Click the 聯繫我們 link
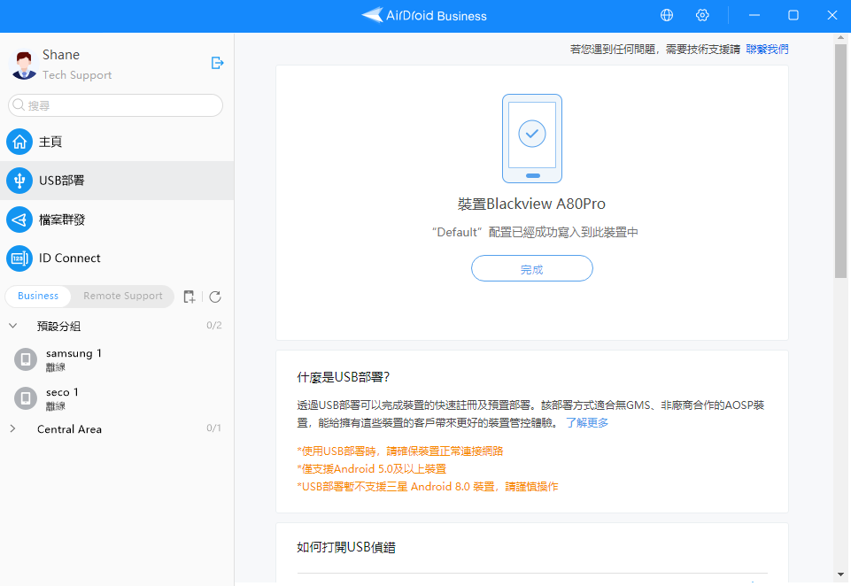Viewport: 851px width, 586px height. [x=767, y=50]
